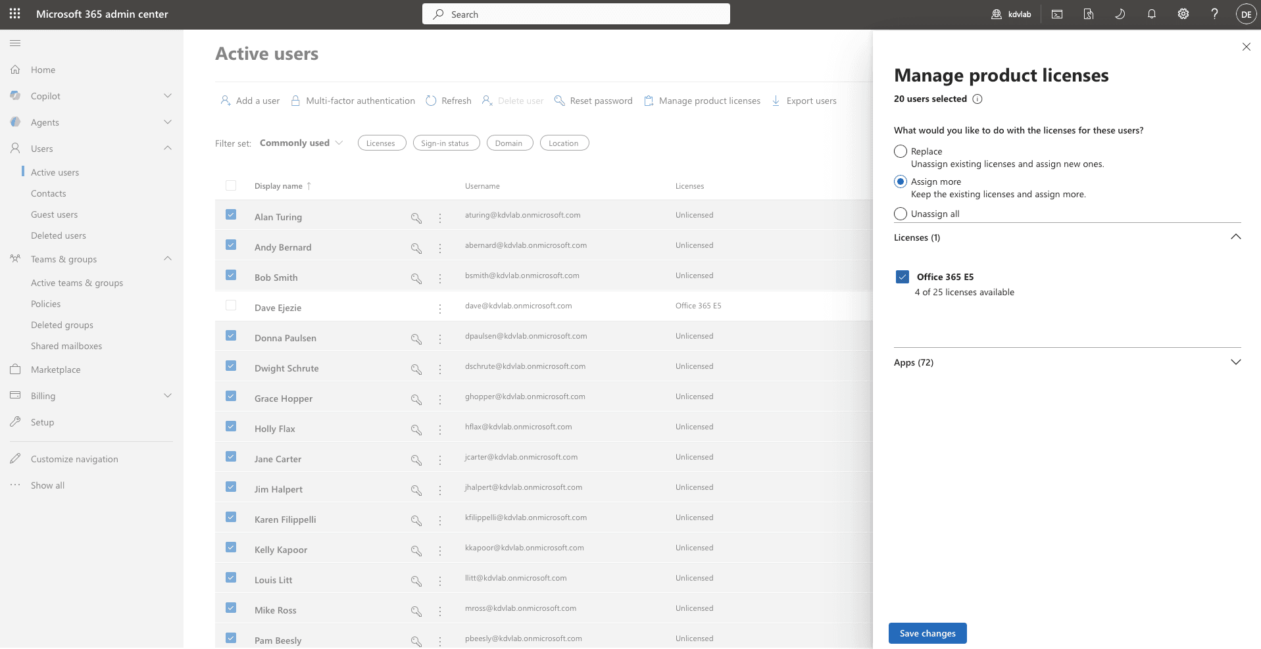Click Add a user
The width and height of the screenshot is (1261, 649).
tap(250, 101)
